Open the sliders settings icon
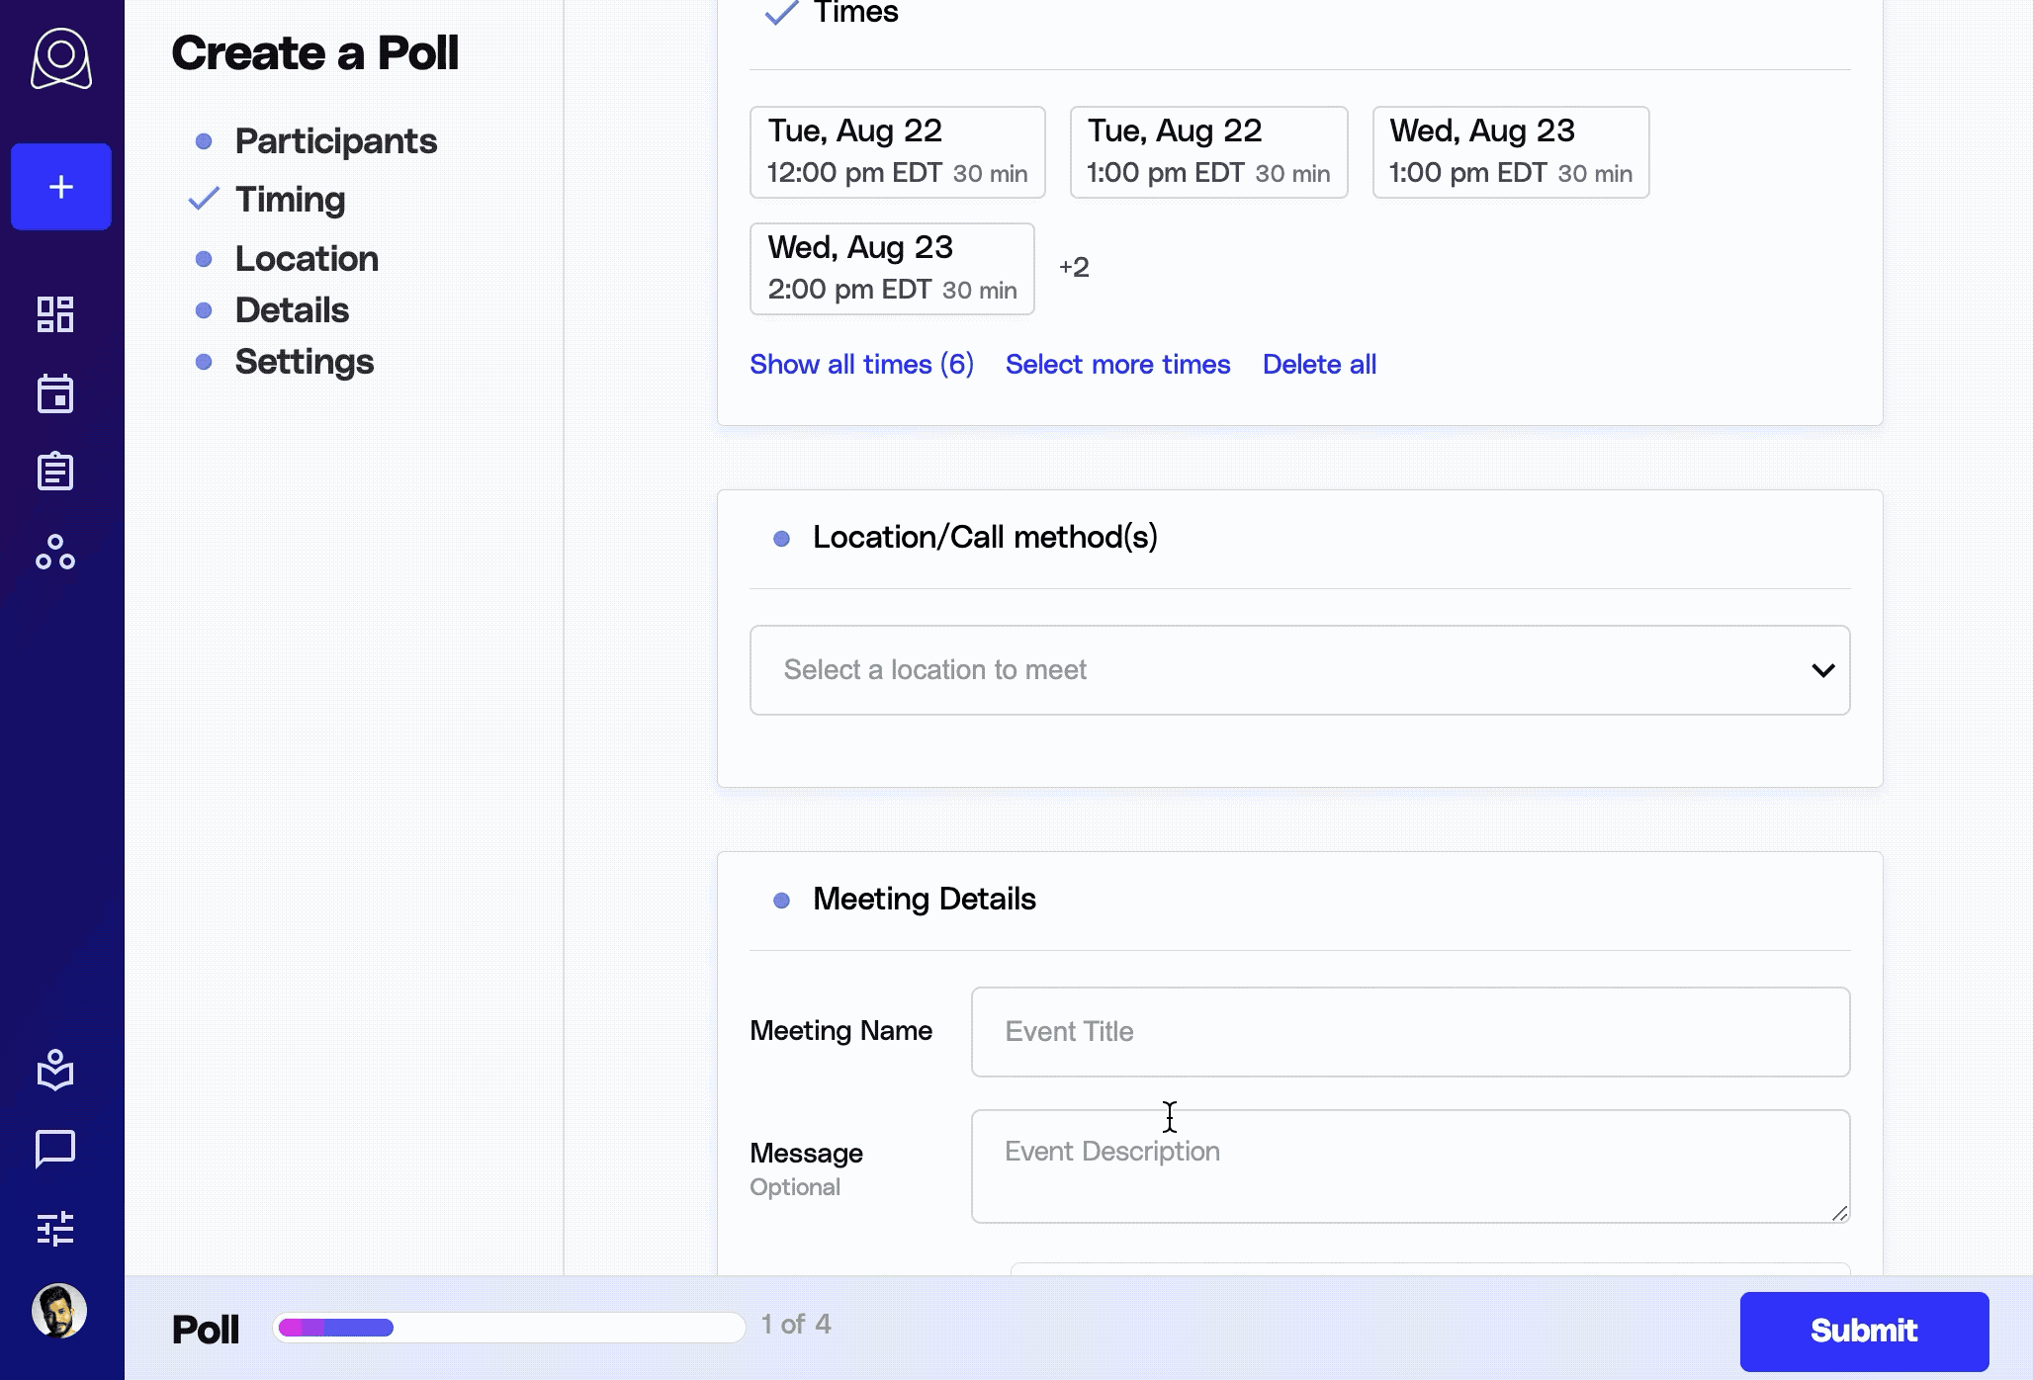 point(55,1228)
